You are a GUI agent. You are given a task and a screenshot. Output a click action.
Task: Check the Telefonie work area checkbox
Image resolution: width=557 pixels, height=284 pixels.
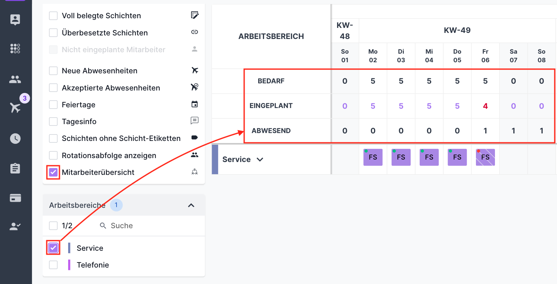53,265
